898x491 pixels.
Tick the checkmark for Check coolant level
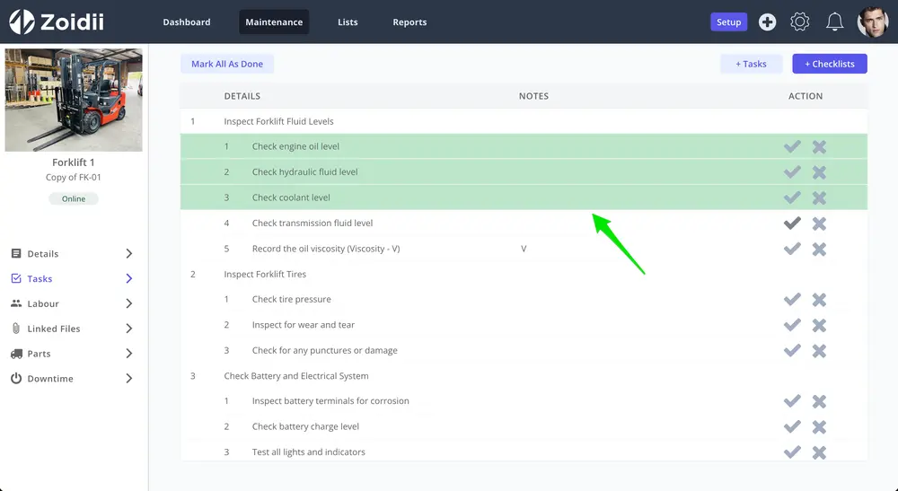792,197
